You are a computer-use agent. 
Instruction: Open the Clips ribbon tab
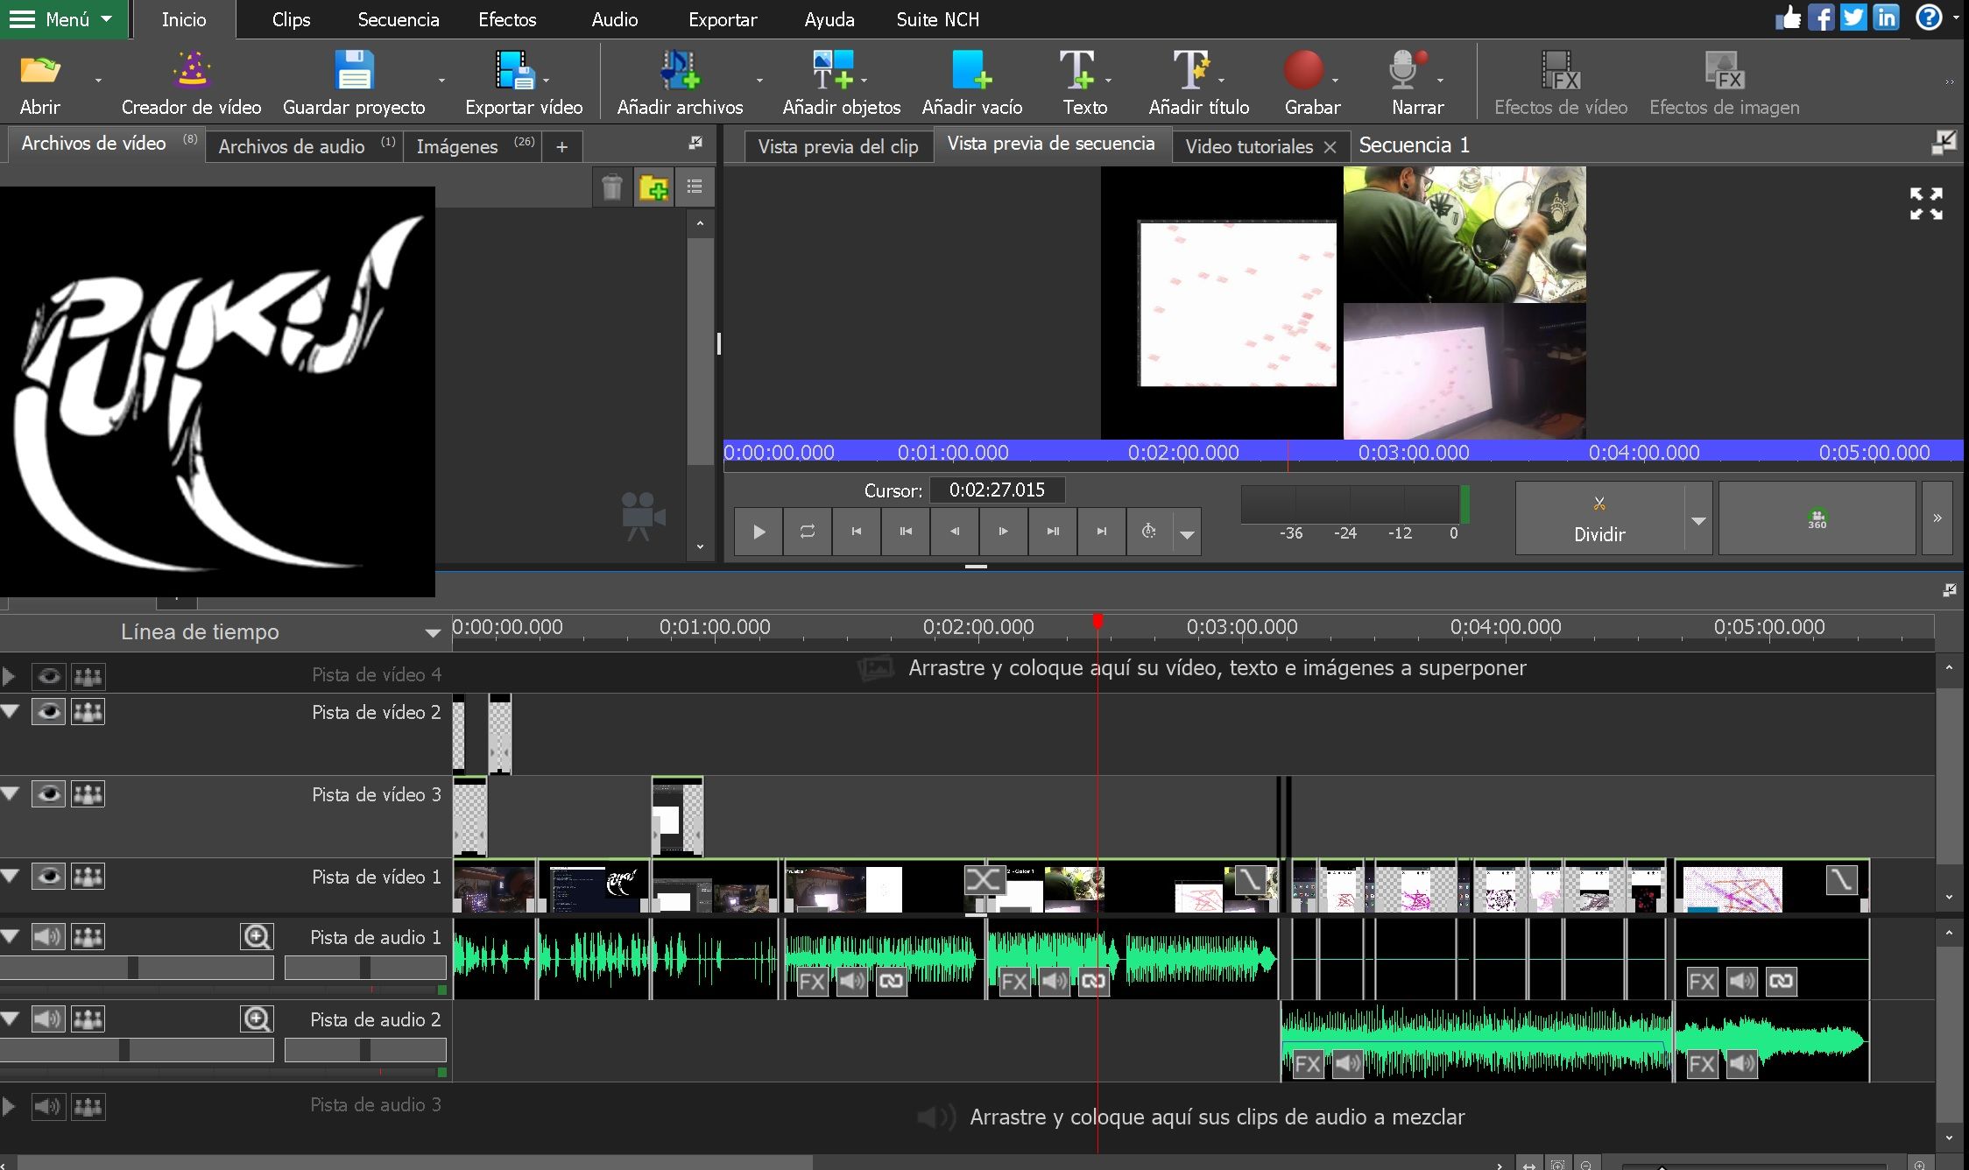click(x=291, y=19)
